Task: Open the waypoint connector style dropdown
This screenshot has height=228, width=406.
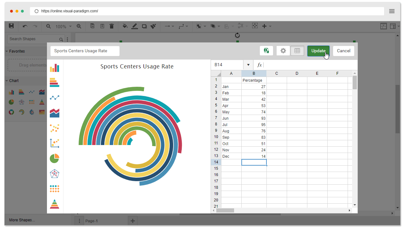Action: (x=183, y=26)
